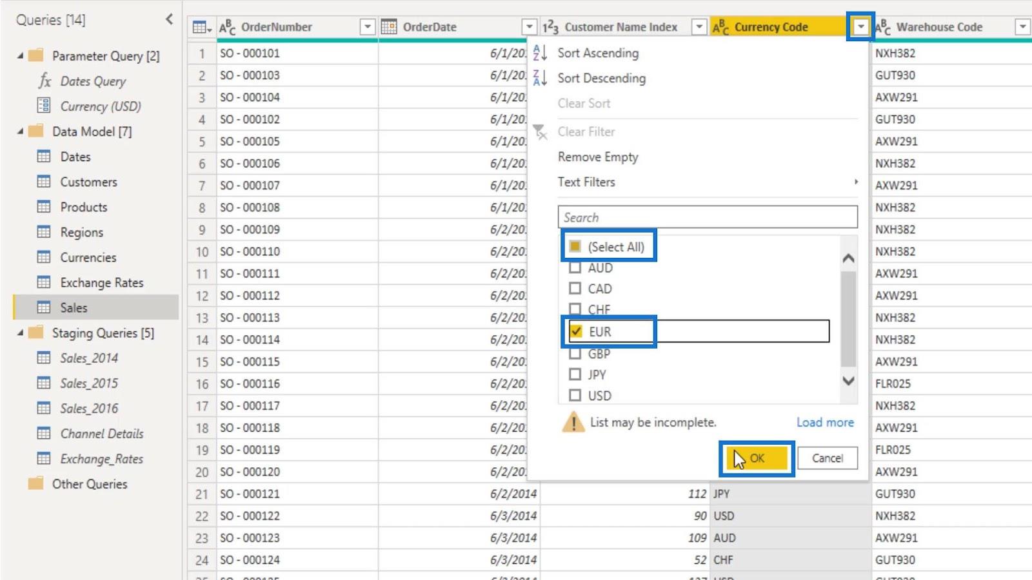
Task: Choose Sort Ascending from the menu
Action: click(x=598, y=53)
